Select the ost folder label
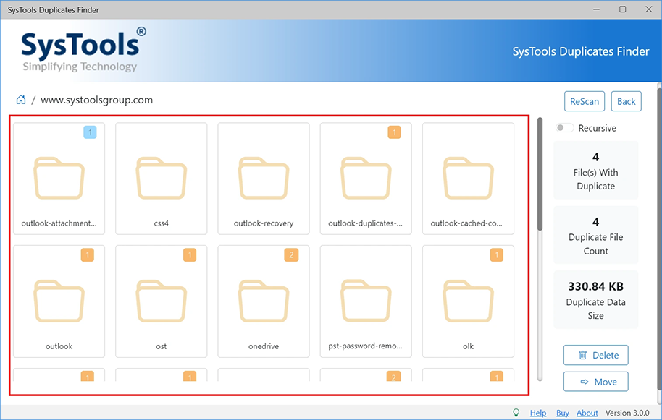Image resolution: width=662 pixels, height=420 pixels. (162, 346)
